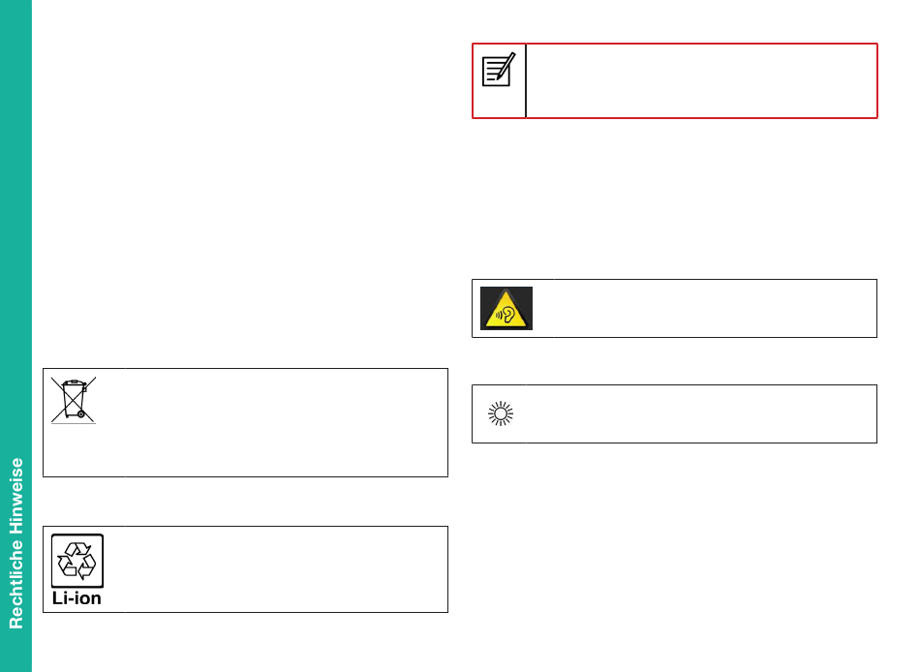Click the black background of the hearing warning icon
Viewport: 920px width, 672px height.
pos(486,292)
